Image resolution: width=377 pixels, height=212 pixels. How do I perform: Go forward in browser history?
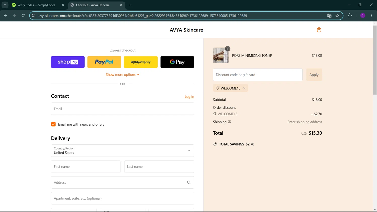(x=14, y=16)
